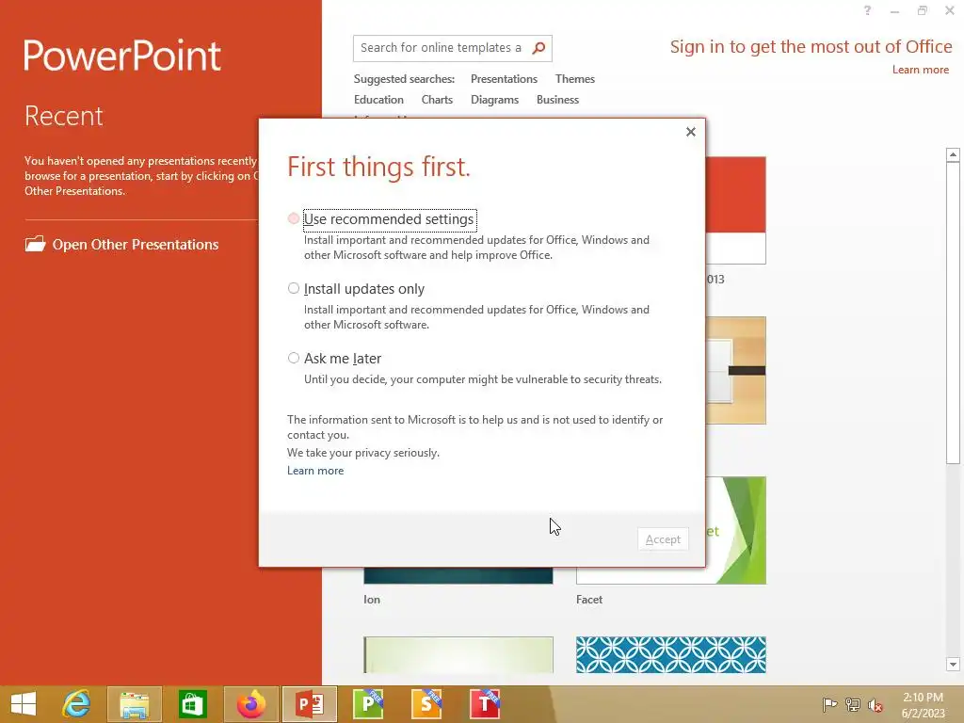The image size is (964, 723).
Task: Select the blue circle-pattern template thumbnail
Action: coord(670,655)
